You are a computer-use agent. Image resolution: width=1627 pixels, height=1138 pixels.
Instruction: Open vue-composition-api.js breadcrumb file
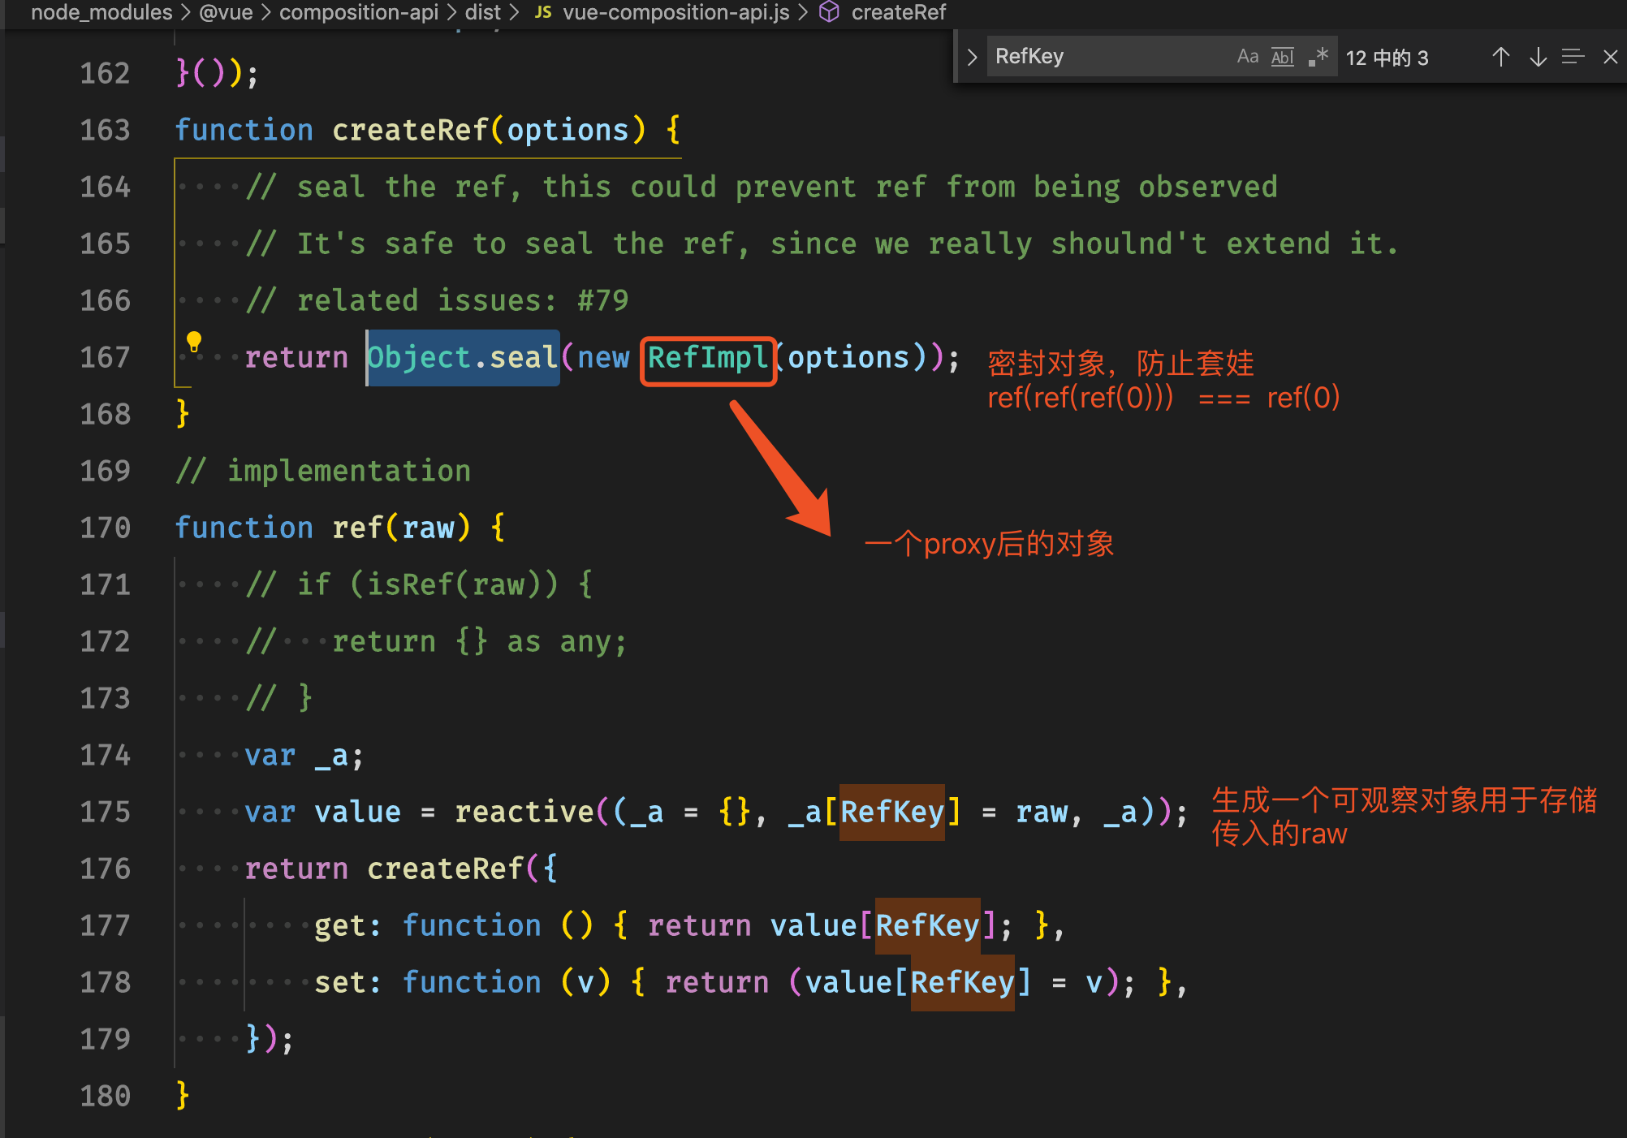click(x=675, y=12)
